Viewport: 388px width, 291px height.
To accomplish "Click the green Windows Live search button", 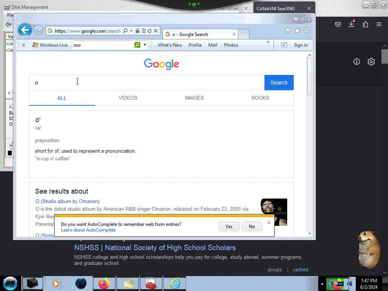I will click(x=137, y=45).
